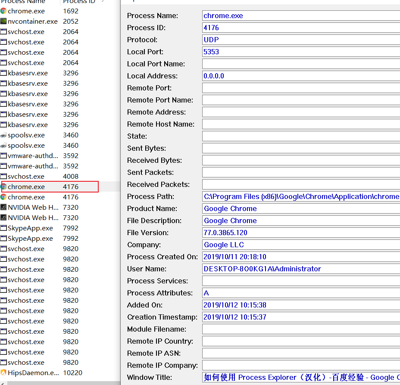Screen dimensions: 400x385
Task: Select the highlighted chrome.exe 4176 row
Action: 60,187
